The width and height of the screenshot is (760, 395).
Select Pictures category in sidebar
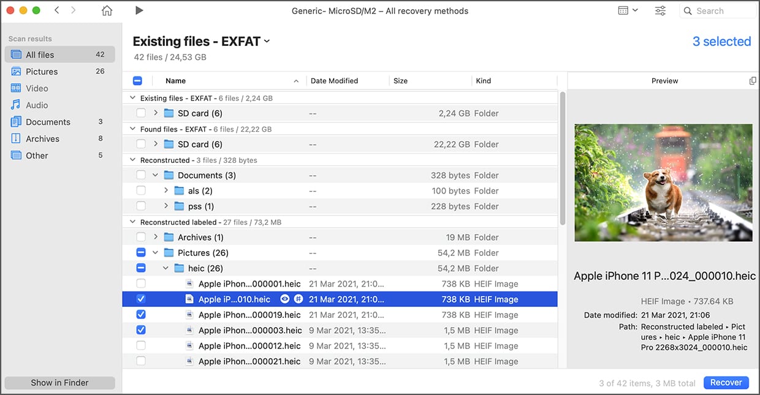(x=59, y=72)
